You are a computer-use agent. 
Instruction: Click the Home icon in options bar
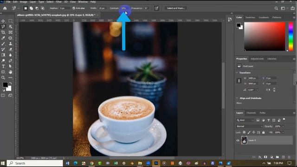tap(5, 8)
